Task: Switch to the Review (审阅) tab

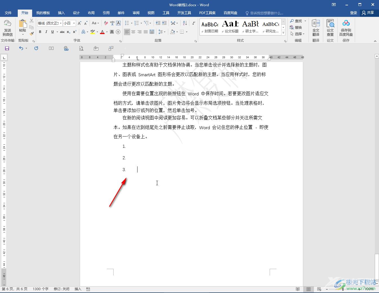Action: tap(136, 13)
